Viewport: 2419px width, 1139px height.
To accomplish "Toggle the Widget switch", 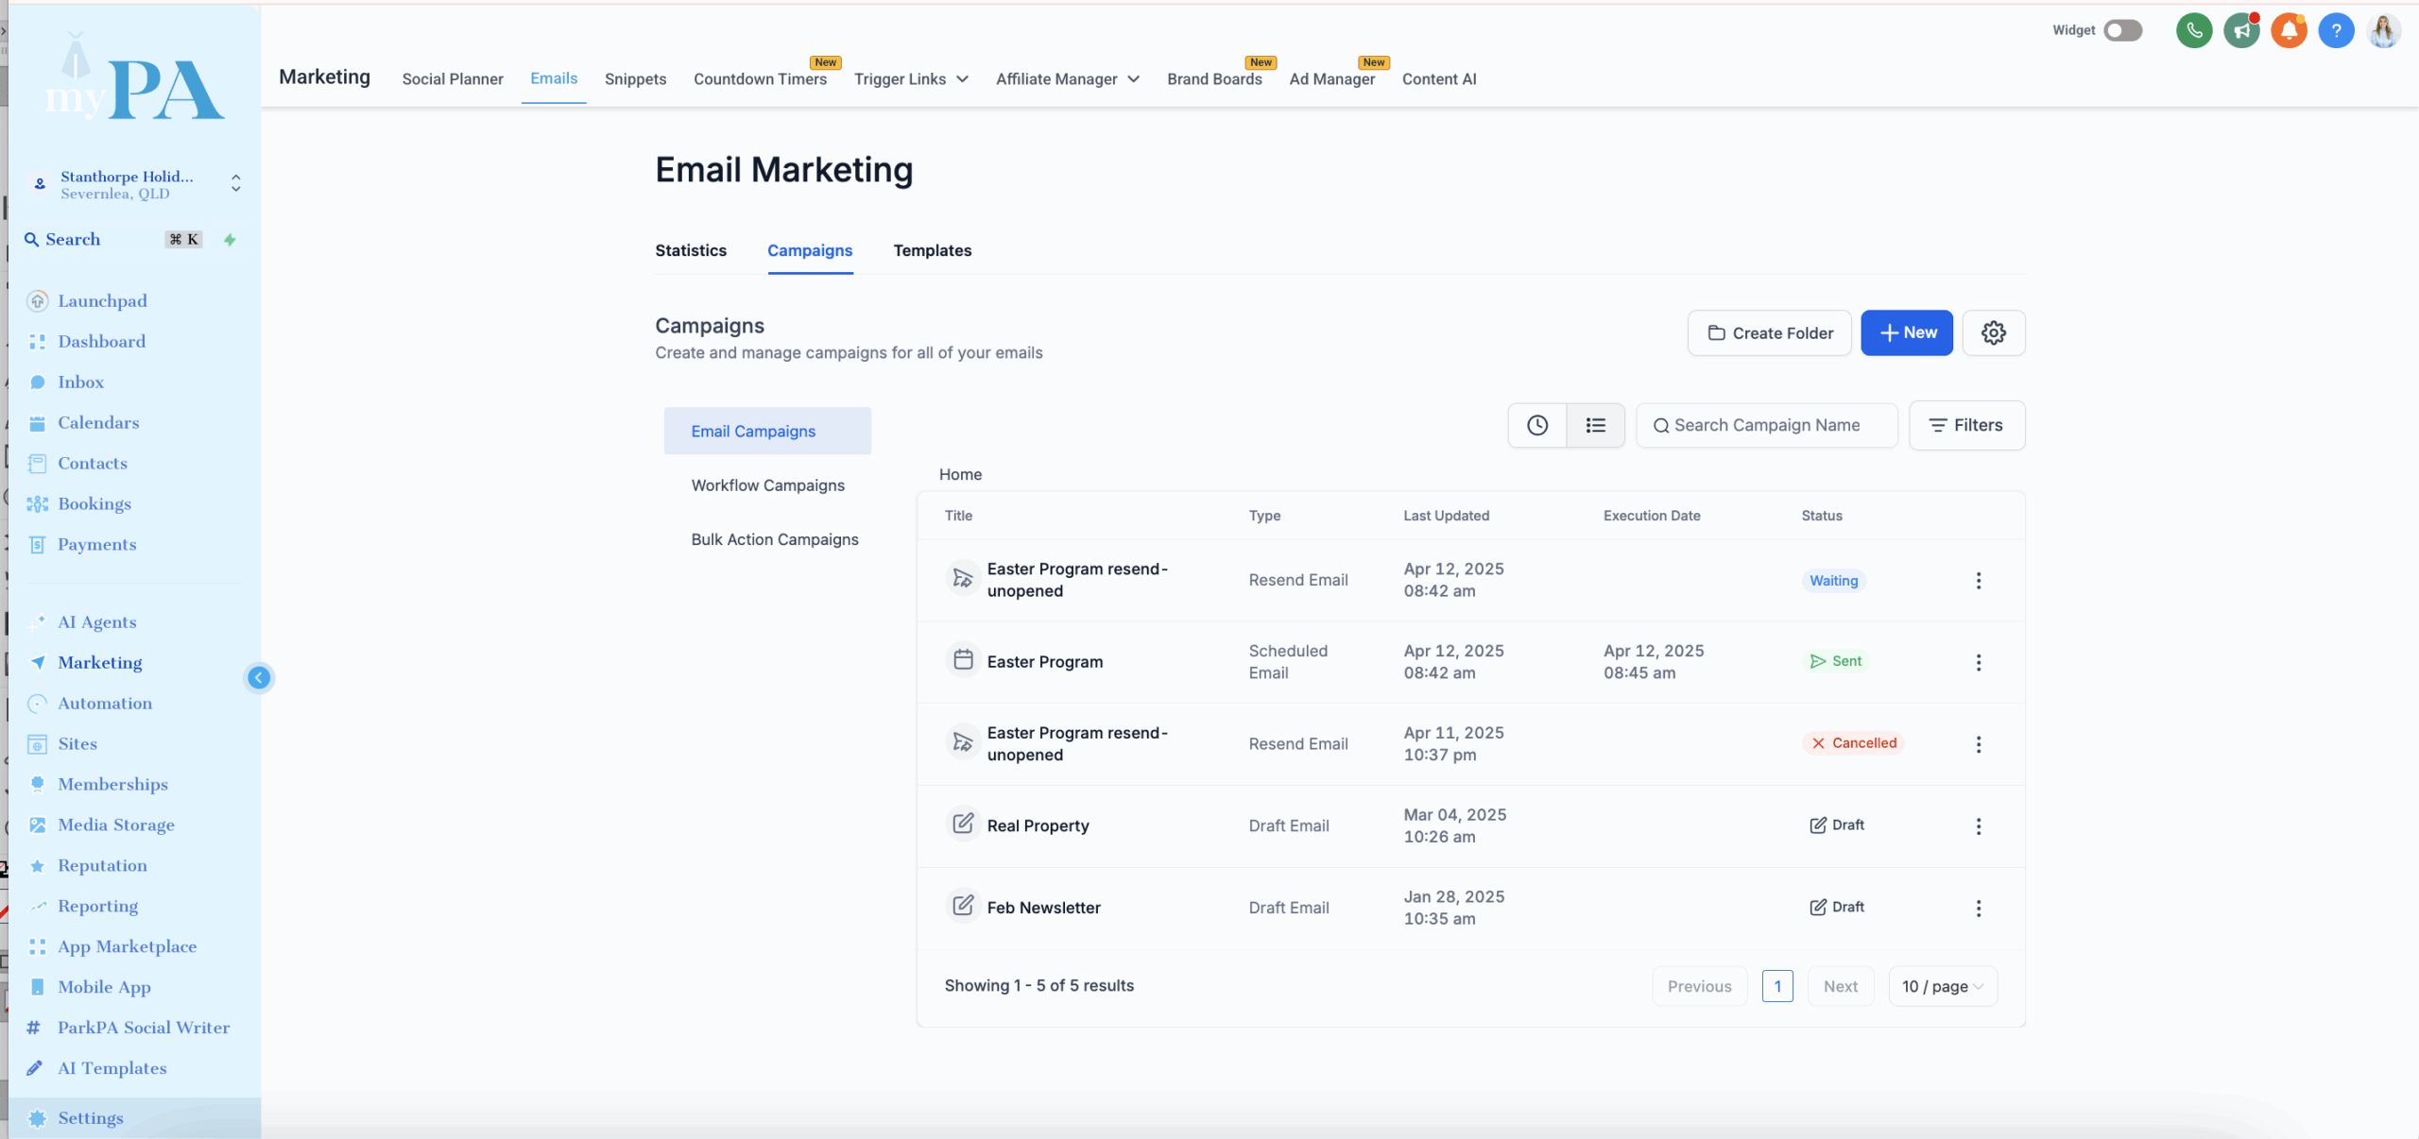I will click(x=2122, y=30).
